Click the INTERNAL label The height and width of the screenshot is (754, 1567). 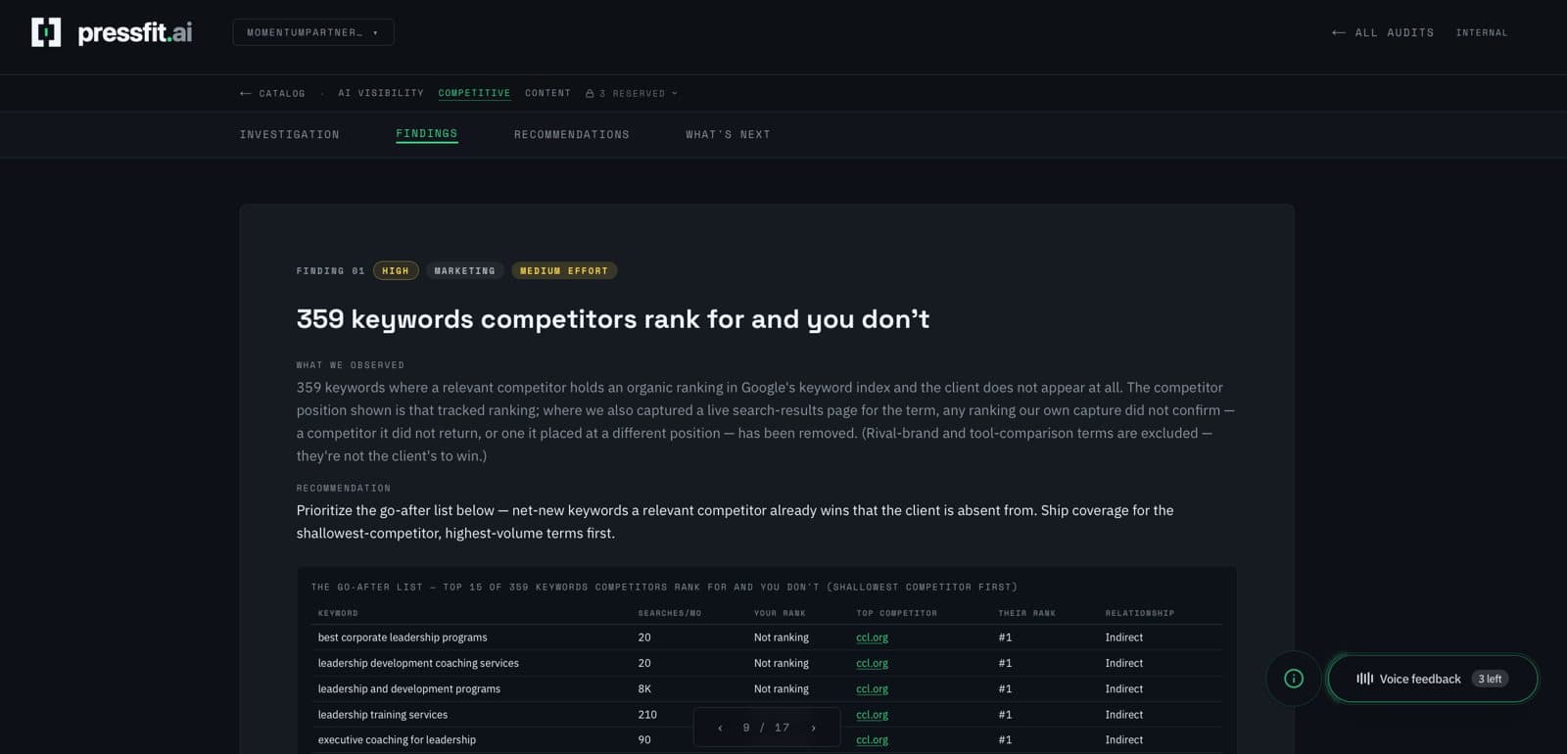[x=1482, y=32]
